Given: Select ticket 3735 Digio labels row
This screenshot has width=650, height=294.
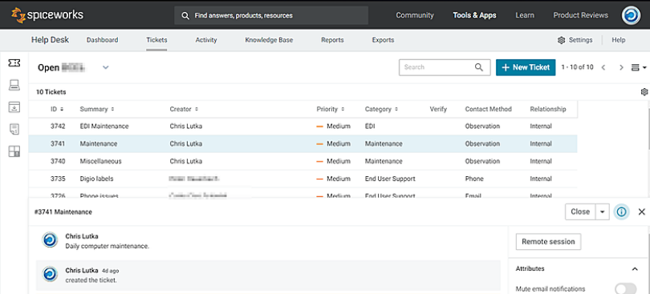Looking at the screenshot, I should pos(303,179).
